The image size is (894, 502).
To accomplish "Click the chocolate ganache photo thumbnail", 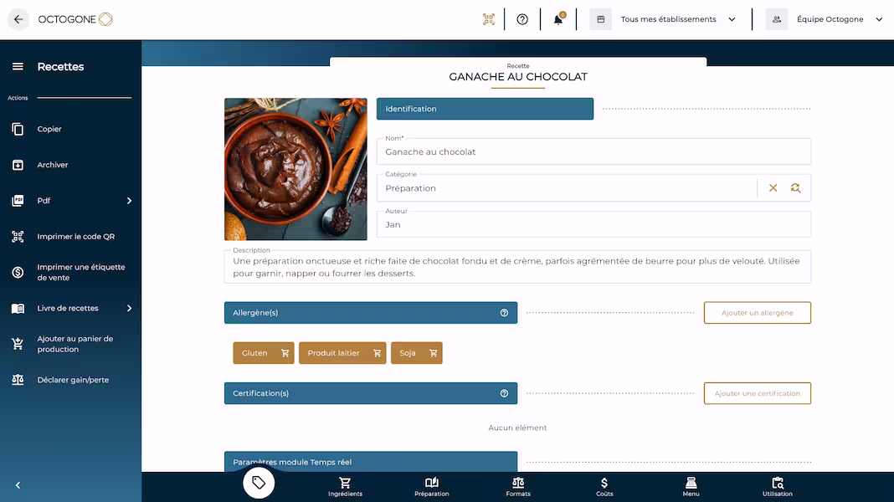I will click(x=295, y=168).
